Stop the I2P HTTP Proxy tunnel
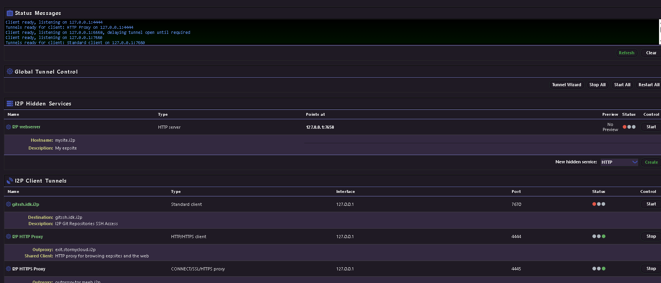The image size is (661, 283). 651,236
